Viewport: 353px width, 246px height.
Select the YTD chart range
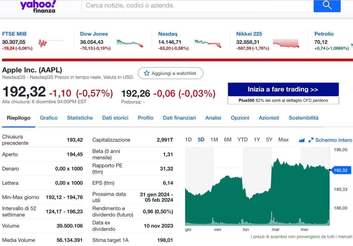pos(243,140)
